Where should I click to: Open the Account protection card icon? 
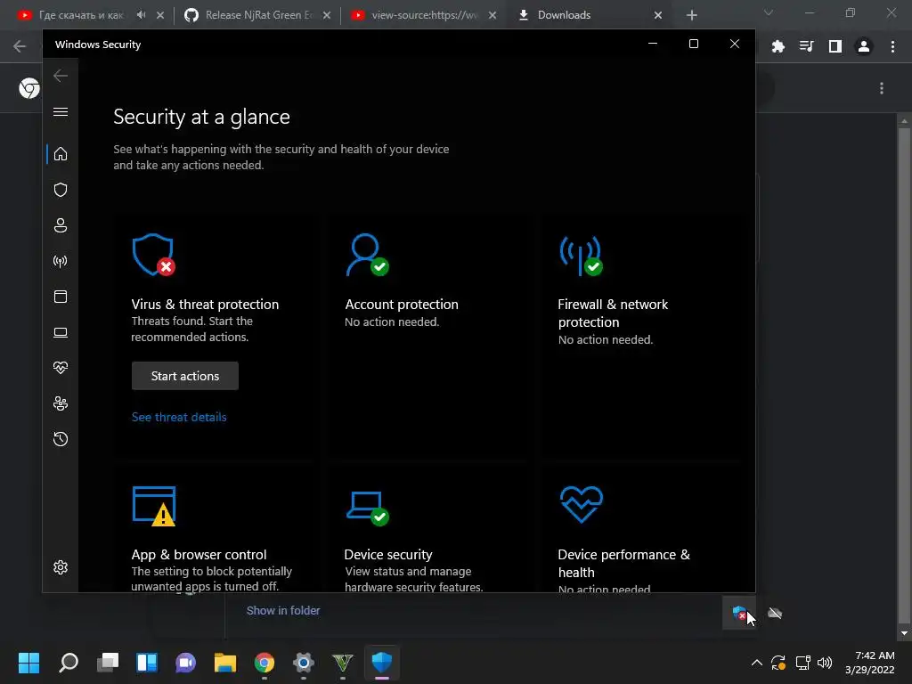click(367, 255)
